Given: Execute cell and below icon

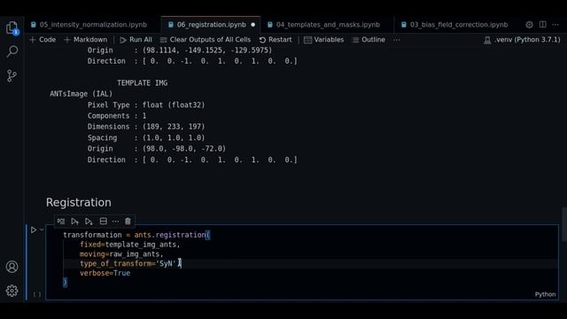Looking at the screenshot, I should tap(89, 222).
